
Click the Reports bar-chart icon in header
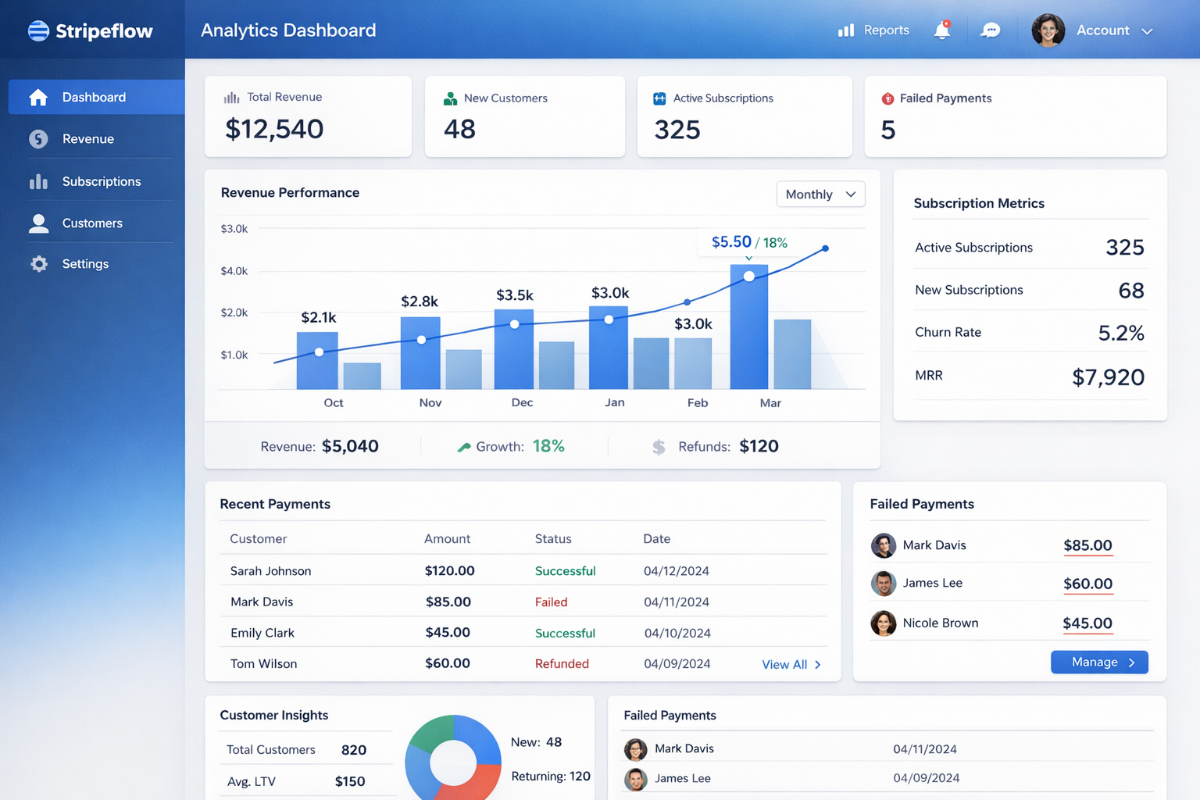(x=846, y=30)
